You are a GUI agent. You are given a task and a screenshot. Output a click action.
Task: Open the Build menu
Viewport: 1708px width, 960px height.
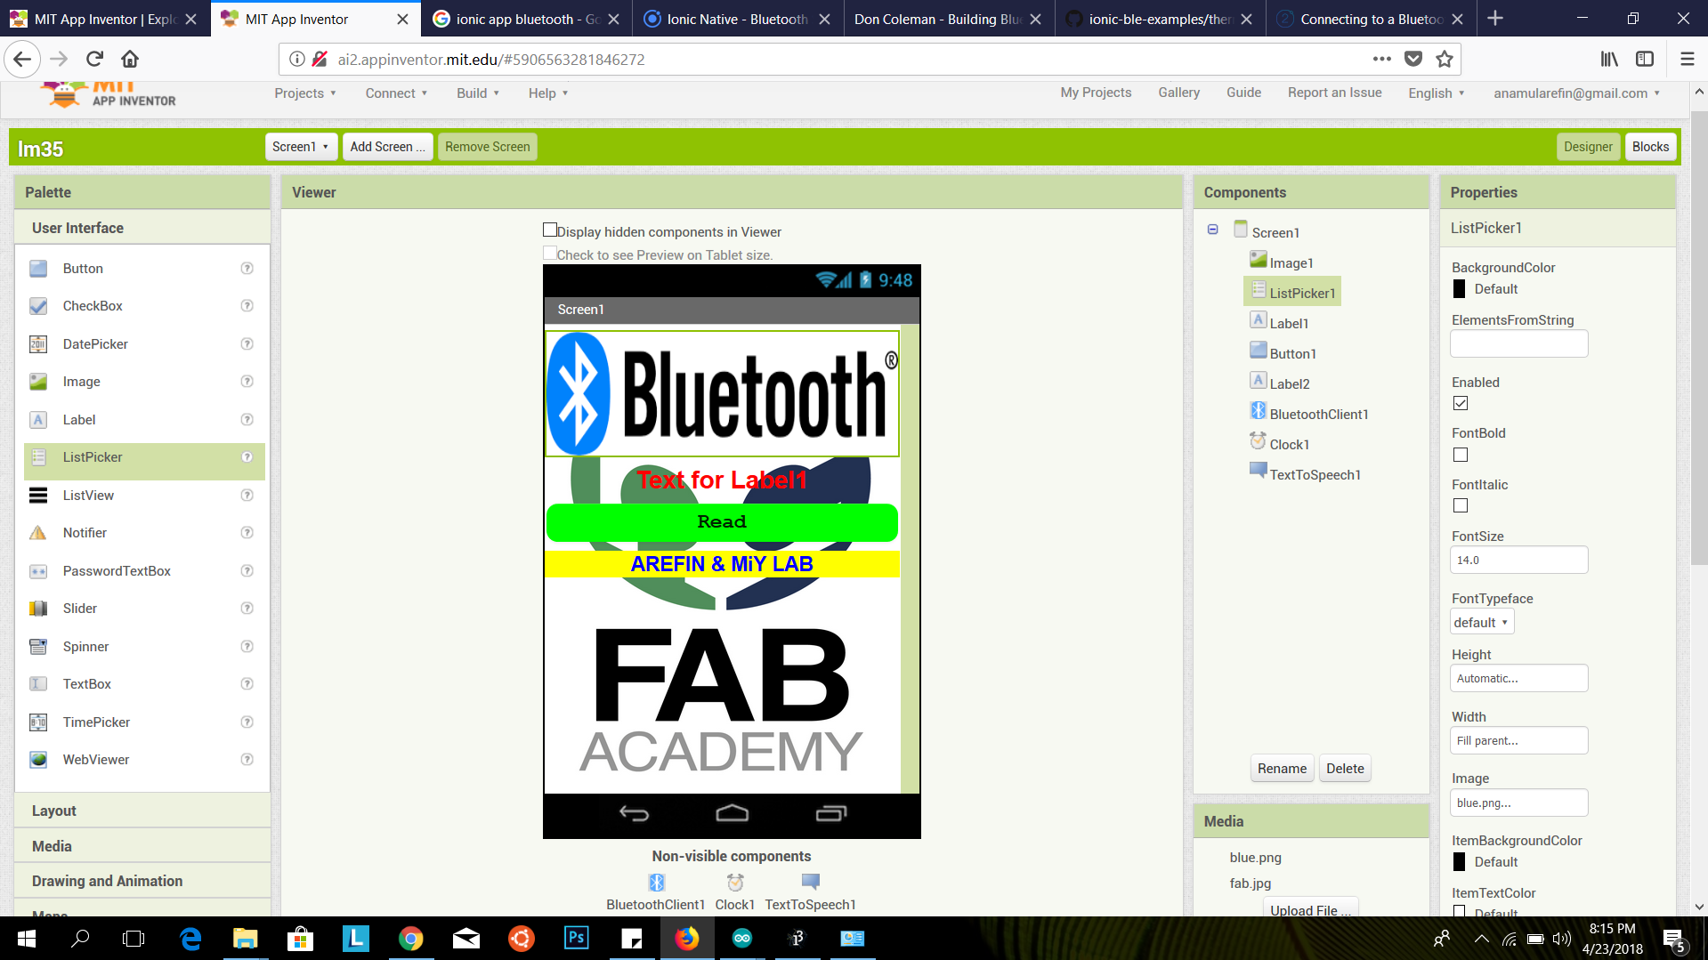pos(478,93)
